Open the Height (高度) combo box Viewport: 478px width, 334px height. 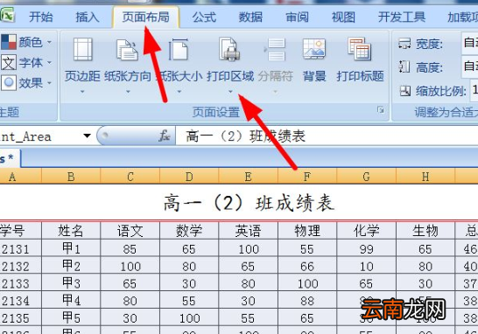pyautogui.click(x=469, y=66)
